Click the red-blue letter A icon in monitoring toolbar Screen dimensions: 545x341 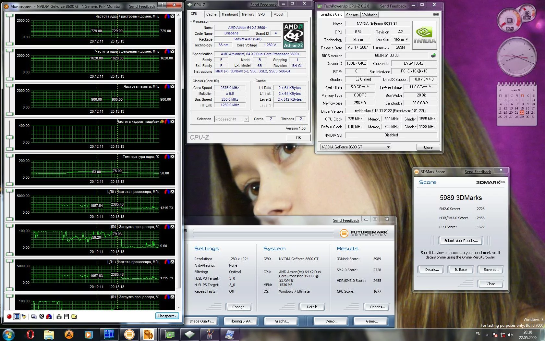pyautogui.click(x=49, y=316)
